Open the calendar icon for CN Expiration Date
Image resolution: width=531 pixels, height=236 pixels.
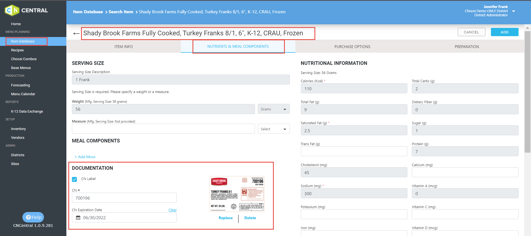(78, 218)
